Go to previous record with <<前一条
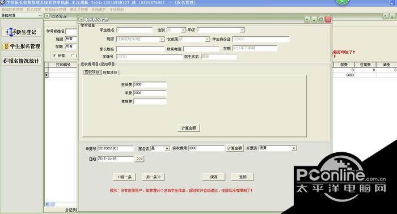 [124, 177]
